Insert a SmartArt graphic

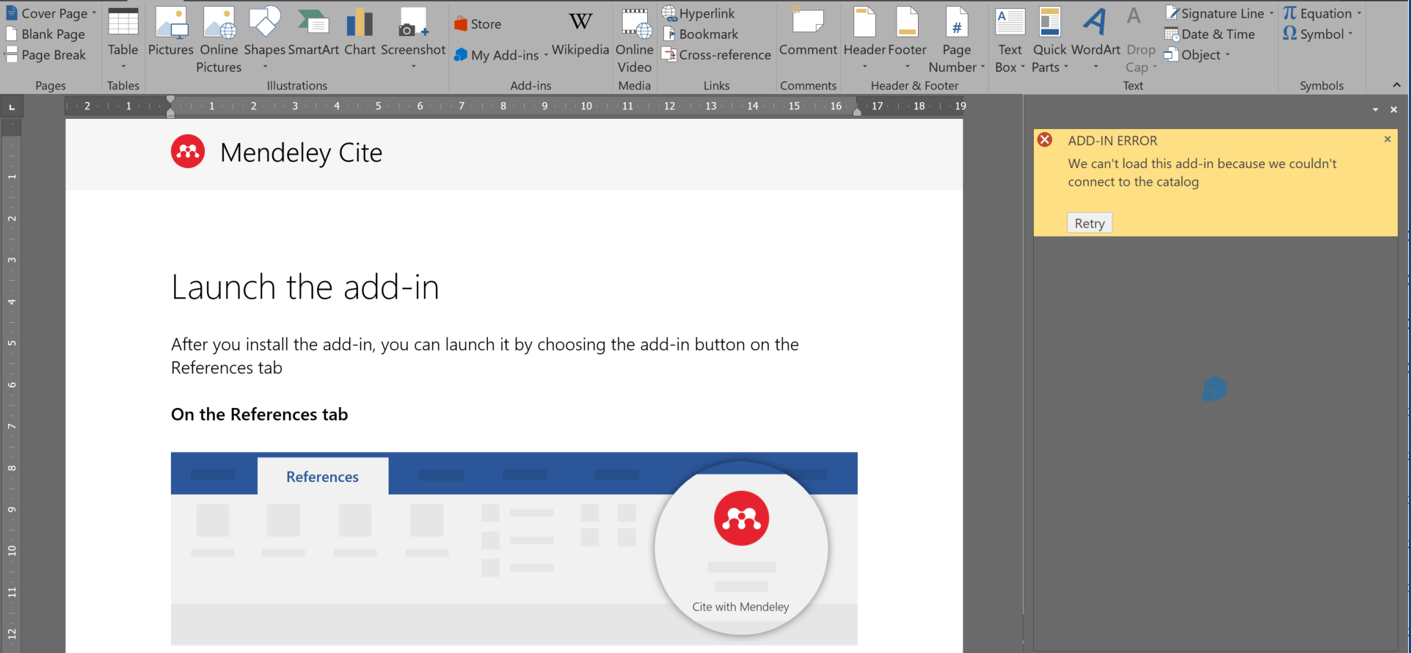tap(313, 32)
